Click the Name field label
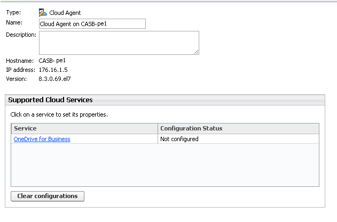The width and height of the screenshot is (337, 222). tap(14, 22)
